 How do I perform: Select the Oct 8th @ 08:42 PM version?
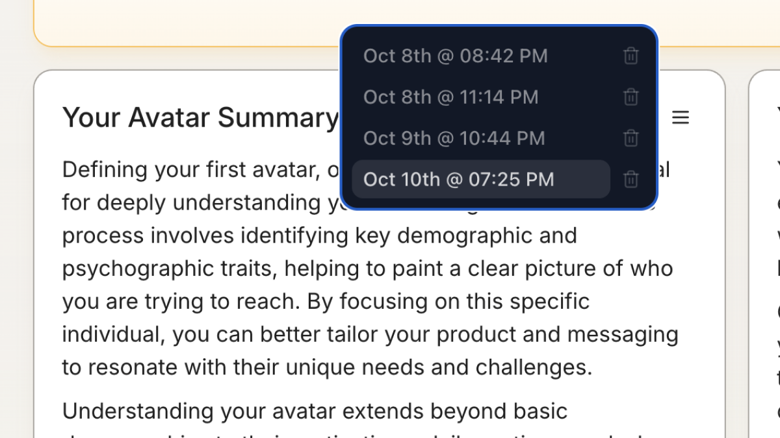pyautogui.click(x=455, y=56)
